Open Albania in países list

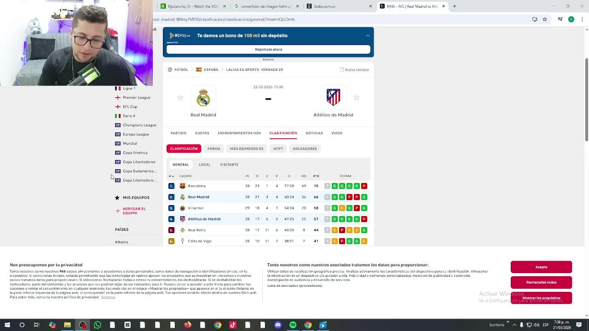(121, 242)
